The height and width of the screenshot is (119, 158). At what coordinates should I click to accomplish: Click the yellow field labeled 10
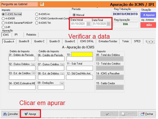click(82, 54)
